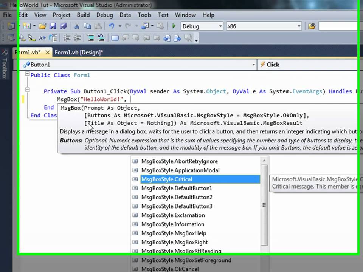
Task: Open the x86 platform dropdown
Action: [x=264, y=26]
